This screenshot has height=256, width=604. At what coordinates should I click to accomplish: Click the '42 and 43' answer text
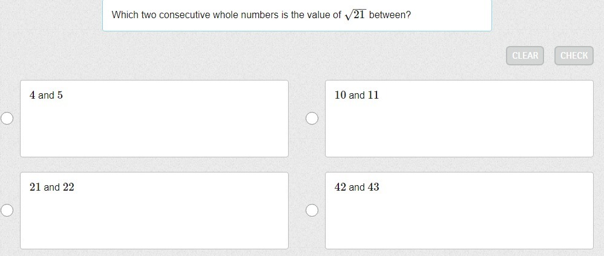356,187
